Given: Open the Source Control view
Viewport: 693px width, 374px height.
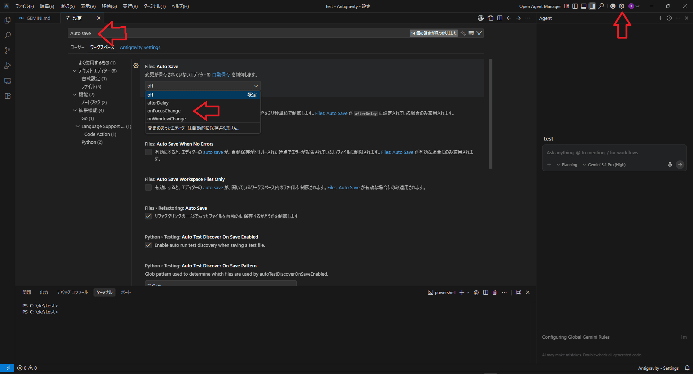Looking at the screenshot, I should pos(7,50).
